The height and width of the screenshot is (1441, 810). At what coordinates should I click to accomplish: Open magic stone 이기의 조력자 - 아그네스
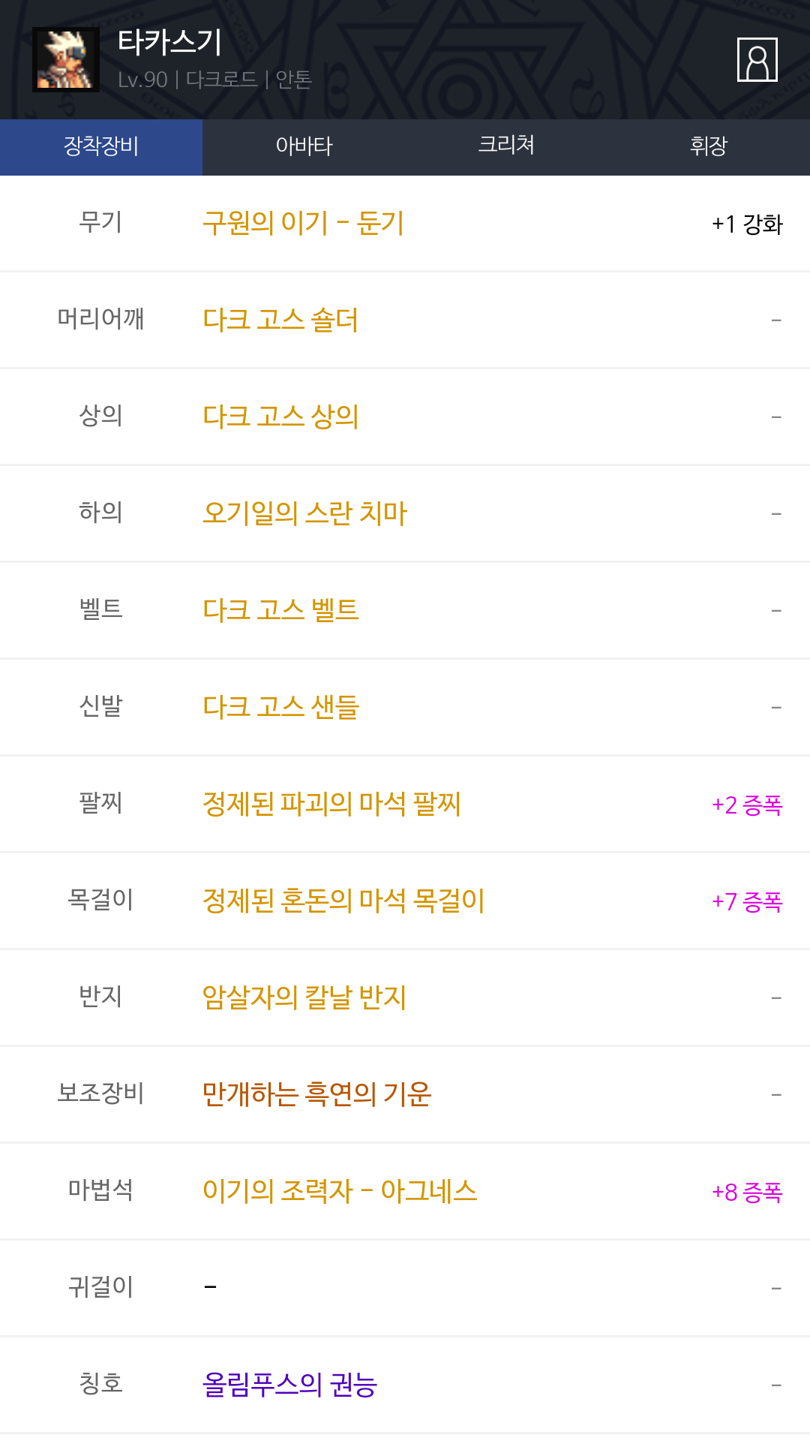coord(340,1192)
